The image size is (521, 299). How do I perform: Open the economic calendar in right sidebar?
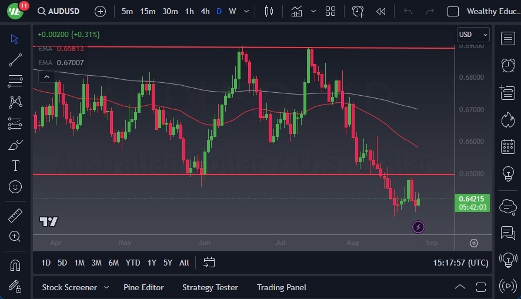tap(508, 147)
